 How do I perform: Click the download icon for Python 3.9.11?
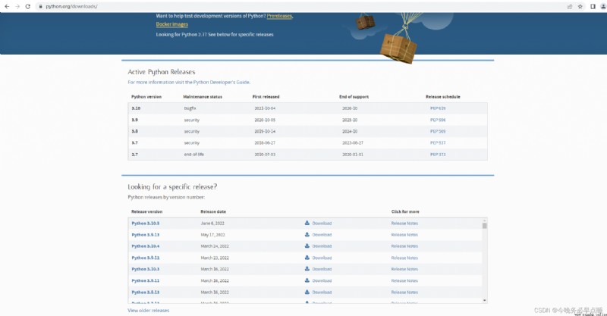[x=307, y=280]
